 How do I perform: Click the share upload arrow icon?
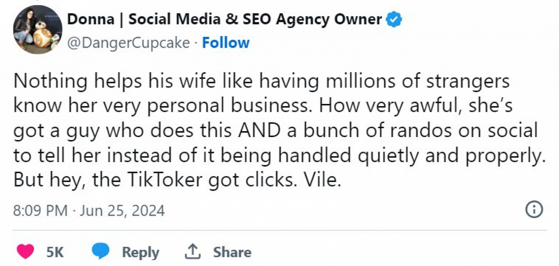click(193, 252)
